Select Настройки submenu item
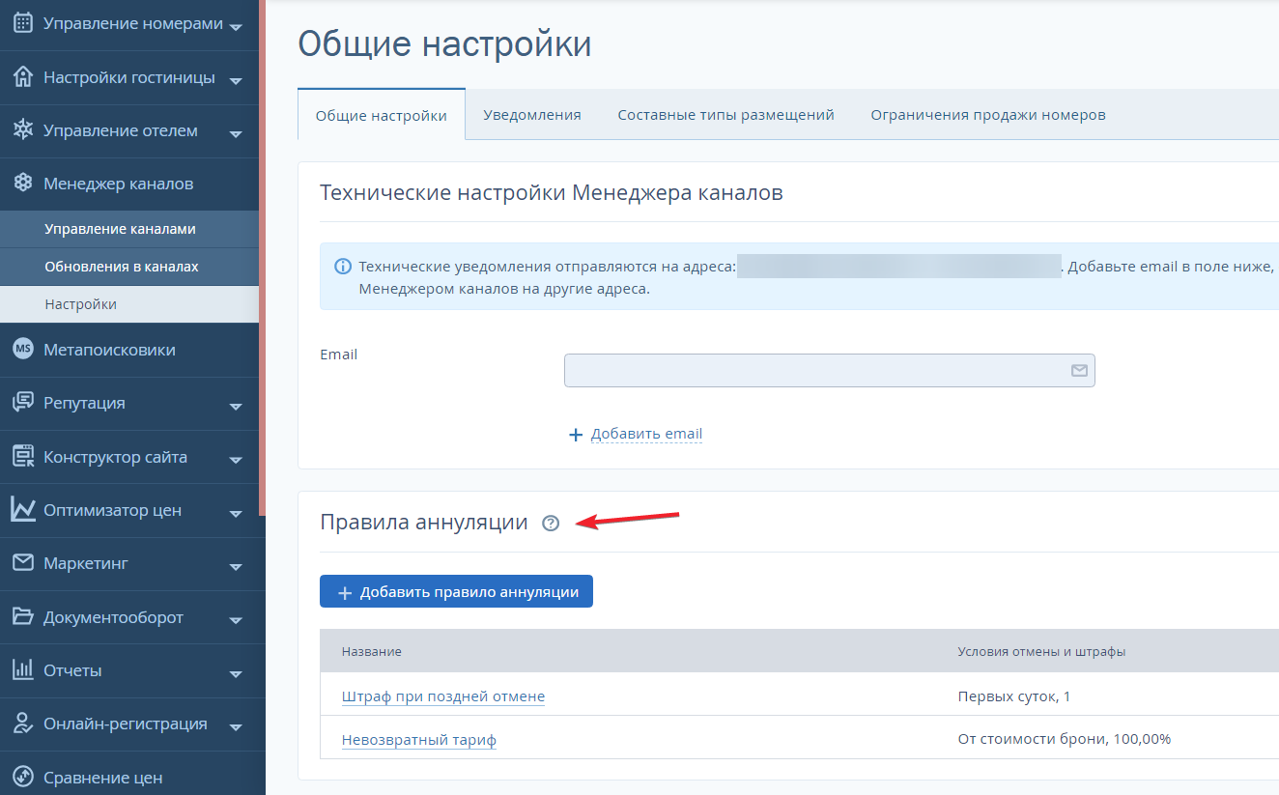Screen dimensions: 1279x795 coord(129,304)
